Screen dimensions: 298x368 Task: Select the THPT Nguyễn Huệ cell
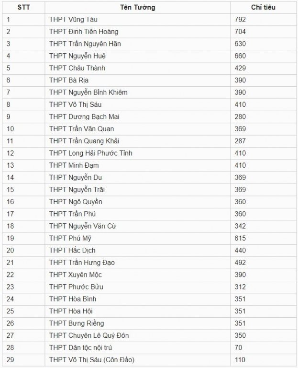(x=138, y=56)
